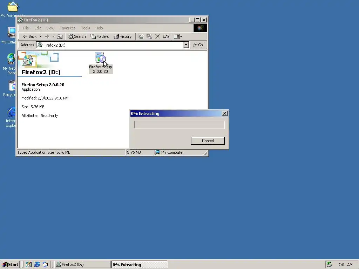Open the Tools menu

click(x=86, y=28)
